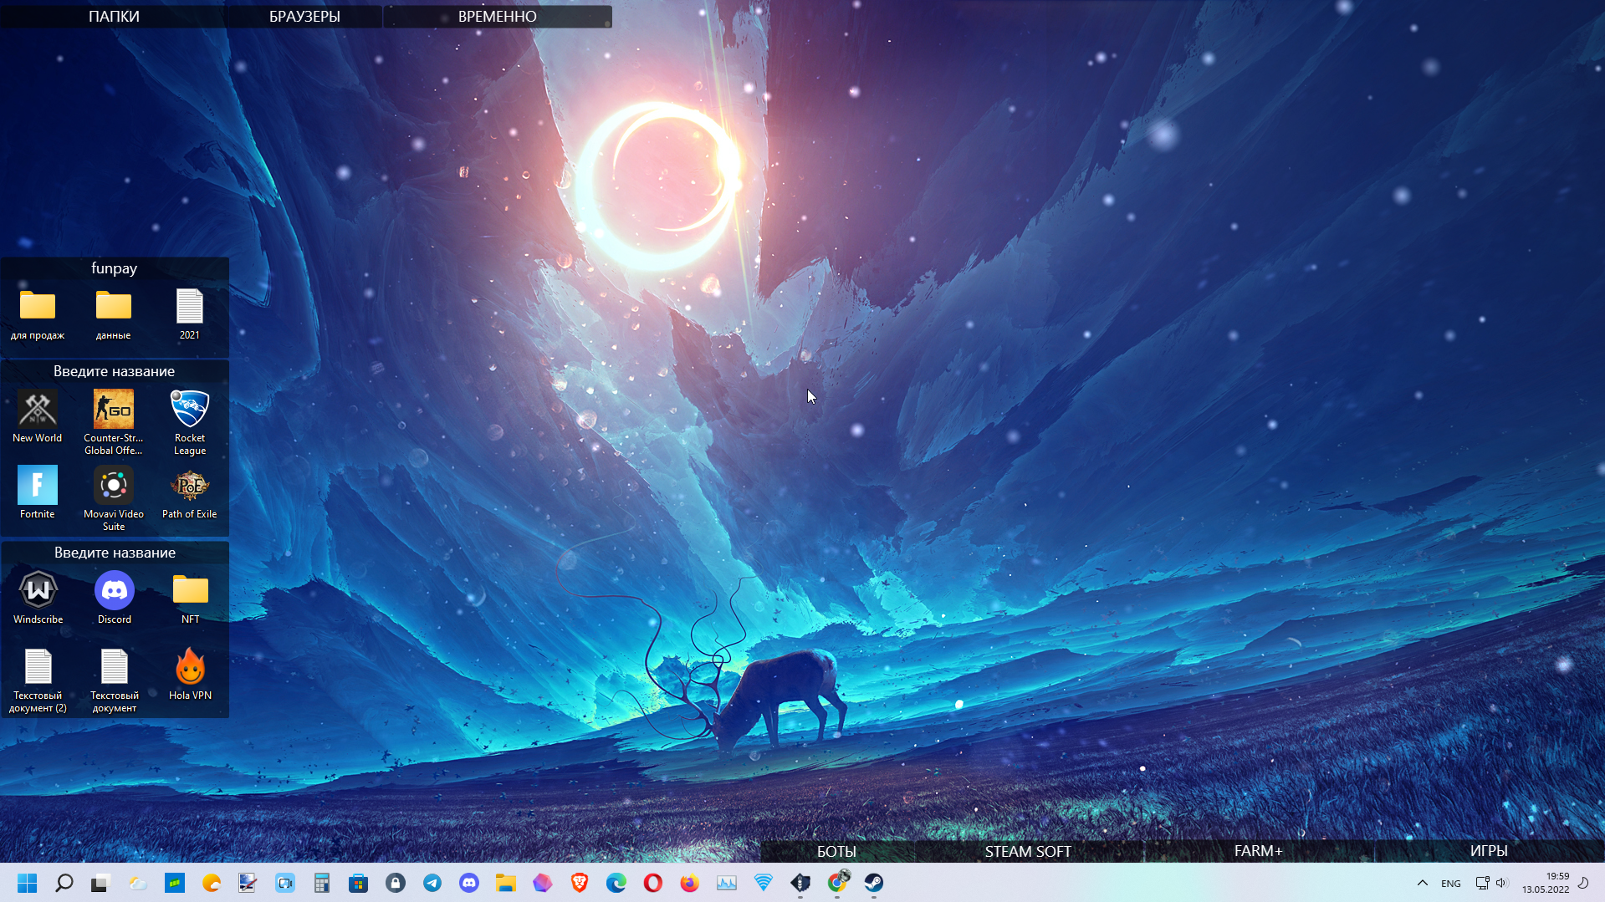Open the ВРЕМЕННО desktop tab

(498, 16)
